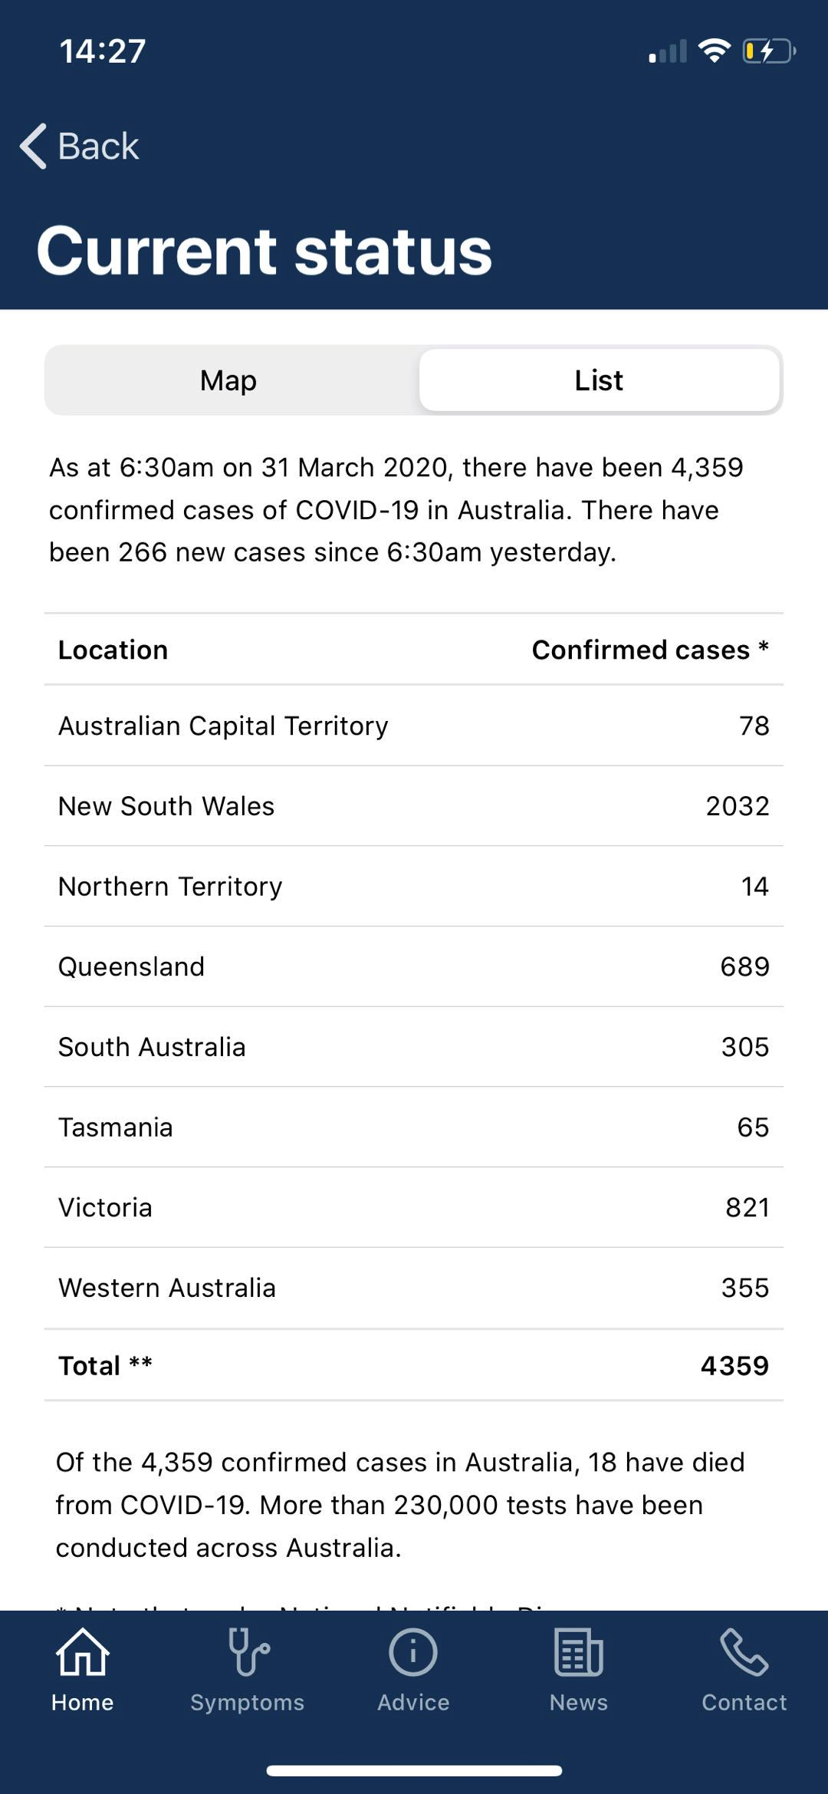This screenshot has width=828, height=1794.
Task: Tap the Back text label
Action: [98, 146]
